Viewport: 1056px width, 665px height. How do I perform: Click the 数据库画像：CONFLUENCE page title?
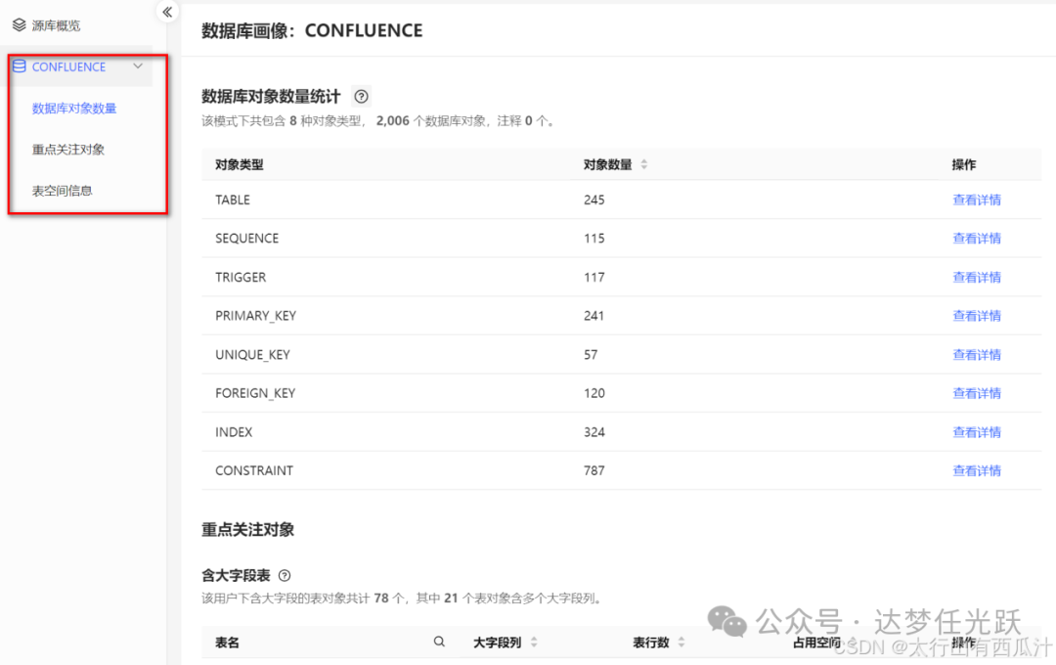click(312, 30)
